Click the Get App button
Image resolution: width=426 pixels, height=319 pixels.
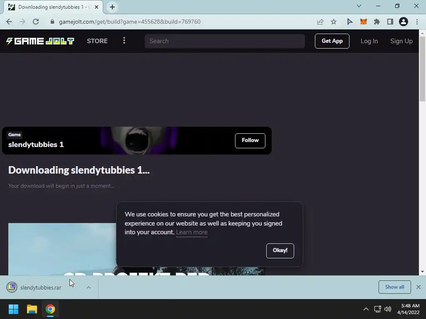click(x=332, y=41)
